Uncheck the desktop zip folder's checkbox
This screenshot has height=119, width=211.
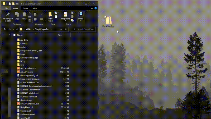tap(105, 17)
